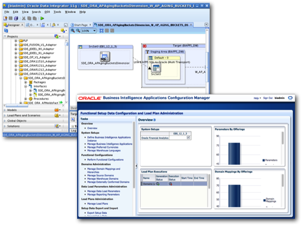Expand the Models accordion section
Image resolution: width=301 pixels, height=225 pixels.
[x=5, y=110]
